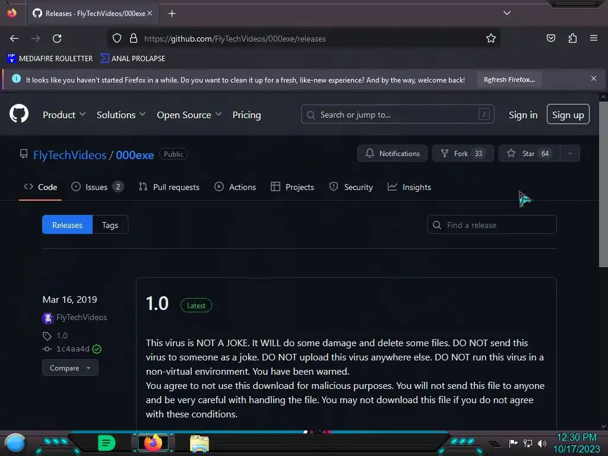Click the green verified commit check icon

pos(97,349)
